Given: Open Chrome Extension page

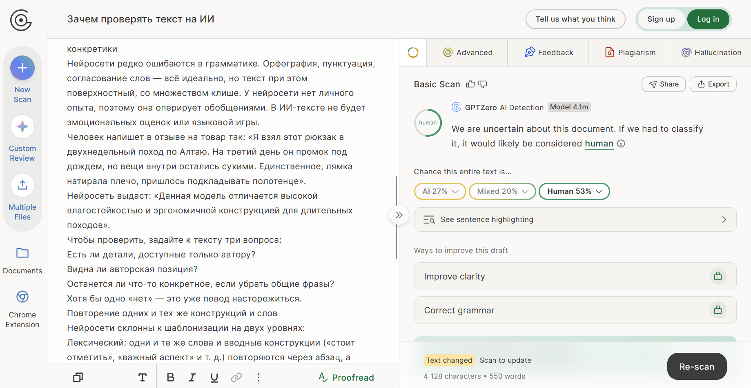Looking at the screenshot, I should tap(22, 309).
